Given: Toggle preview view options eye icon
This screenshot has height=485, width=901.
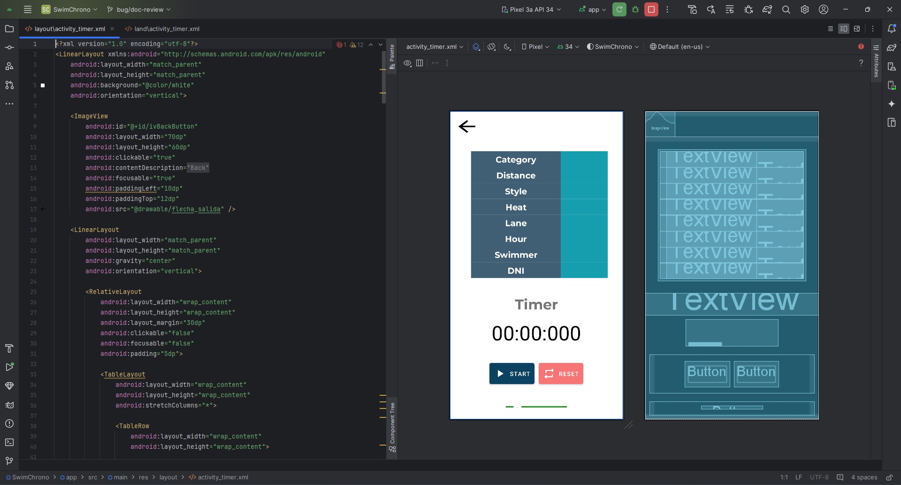Looking at the screenshot, I should (x=407, y=63).
